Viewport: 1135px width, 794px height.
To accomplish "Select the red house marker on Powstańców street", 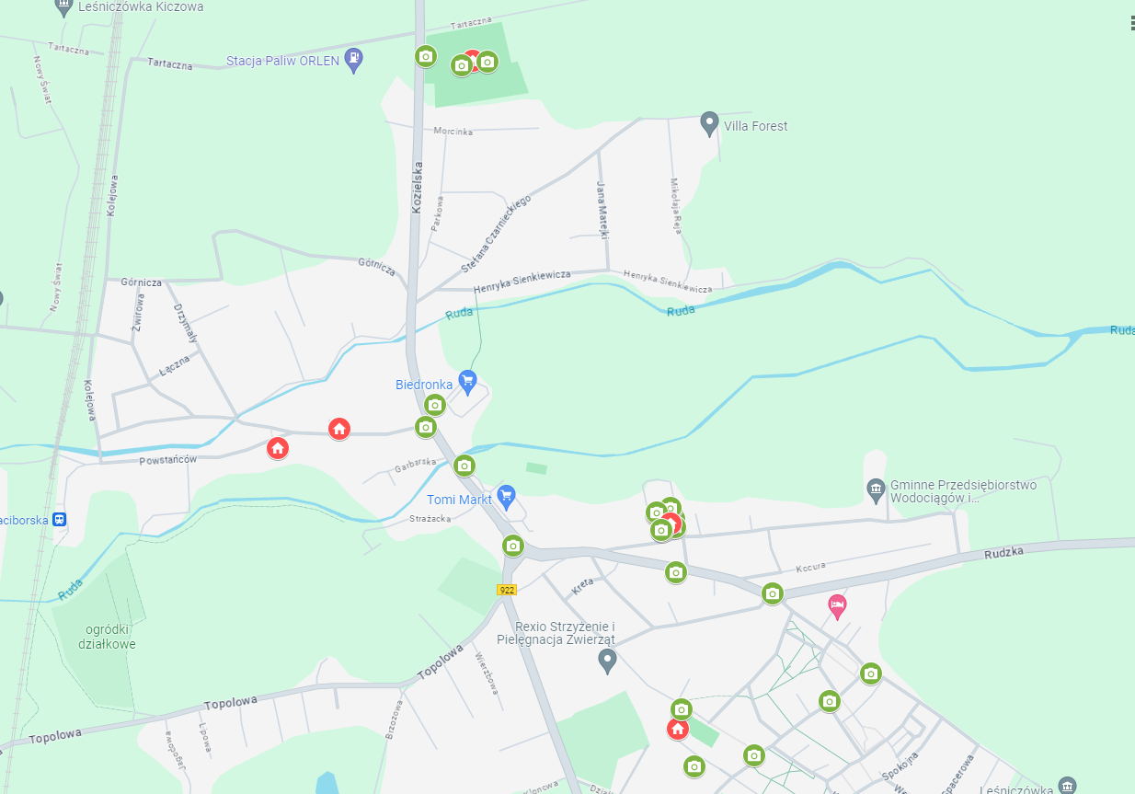I will pos(278,448).
